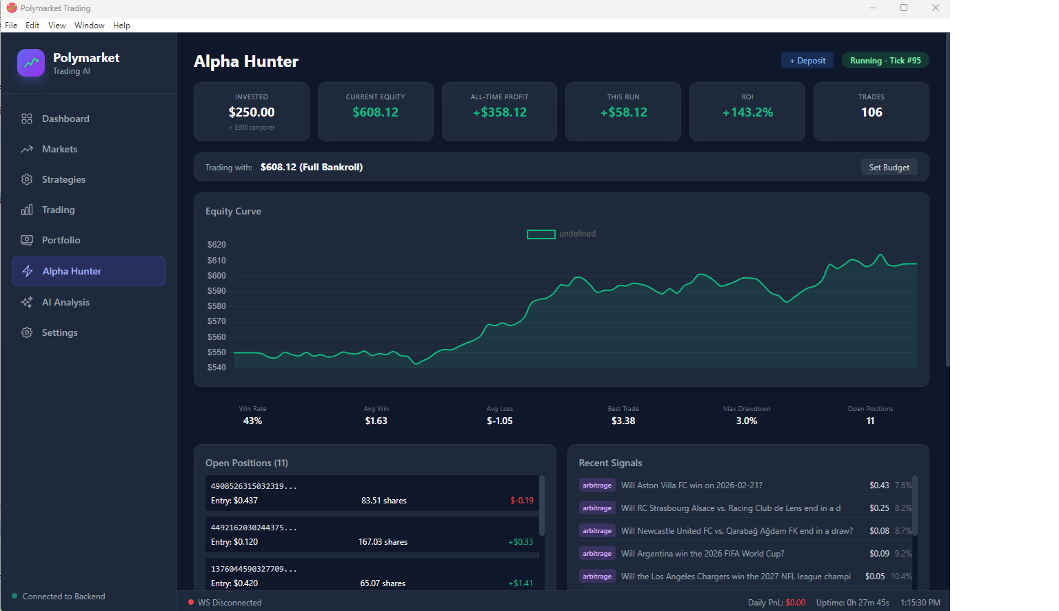Open the Window menu
Viewport: 1059px width, 611px height.
pyautogui.click(x=89, y=25)
